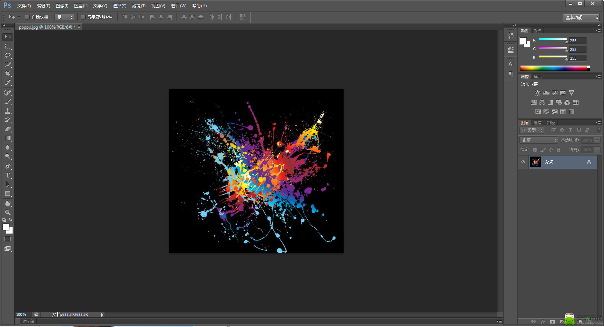Screen dimensions: 604x327
Task: Select the Zoom tool
Action: click(8, 213)
